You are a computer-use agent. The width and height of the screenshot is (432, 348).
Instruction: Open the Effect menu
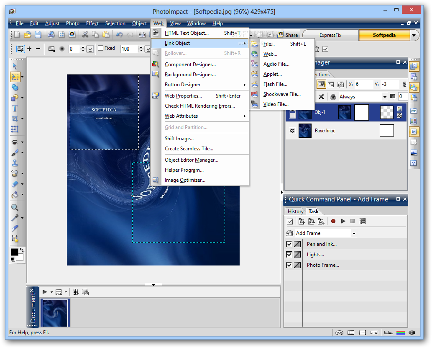(92, 23)
